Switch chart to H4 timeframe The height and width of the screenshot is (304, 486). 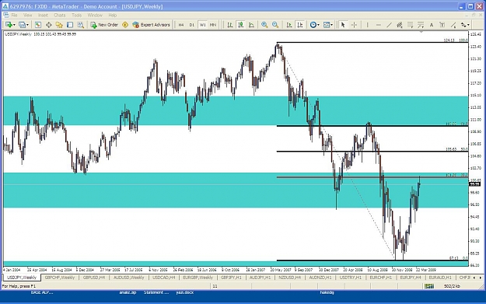(x=181, y=25)
